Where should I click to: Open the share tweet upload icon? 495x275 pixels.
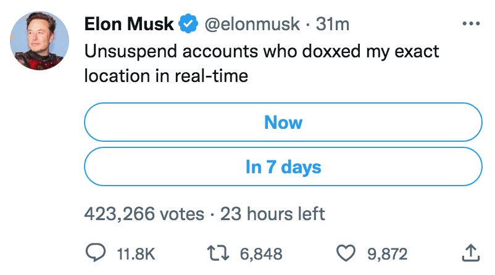pos(470,252)
